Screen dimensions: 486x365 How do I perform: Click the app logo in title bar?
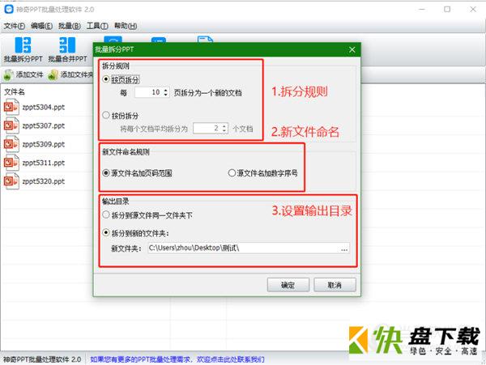(9, 9)
